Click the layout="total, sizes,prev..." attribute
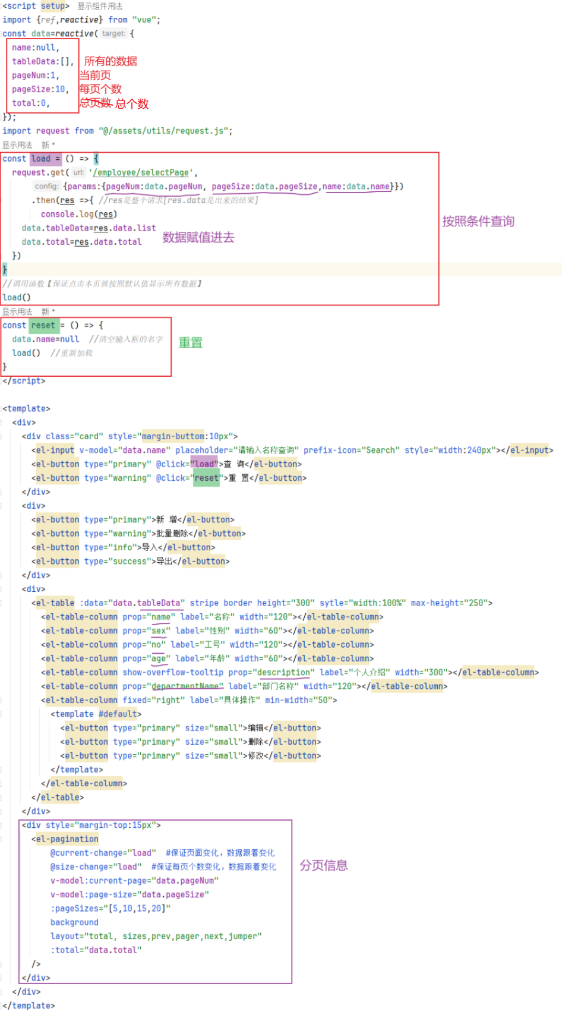The height and width of the screenshot is (1021, 562). [156, 936]
